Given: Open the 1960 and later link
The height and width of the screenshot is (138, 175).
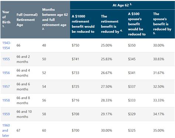Looking at the screenshot, I should pyautogui.click(x=6, y=130).
